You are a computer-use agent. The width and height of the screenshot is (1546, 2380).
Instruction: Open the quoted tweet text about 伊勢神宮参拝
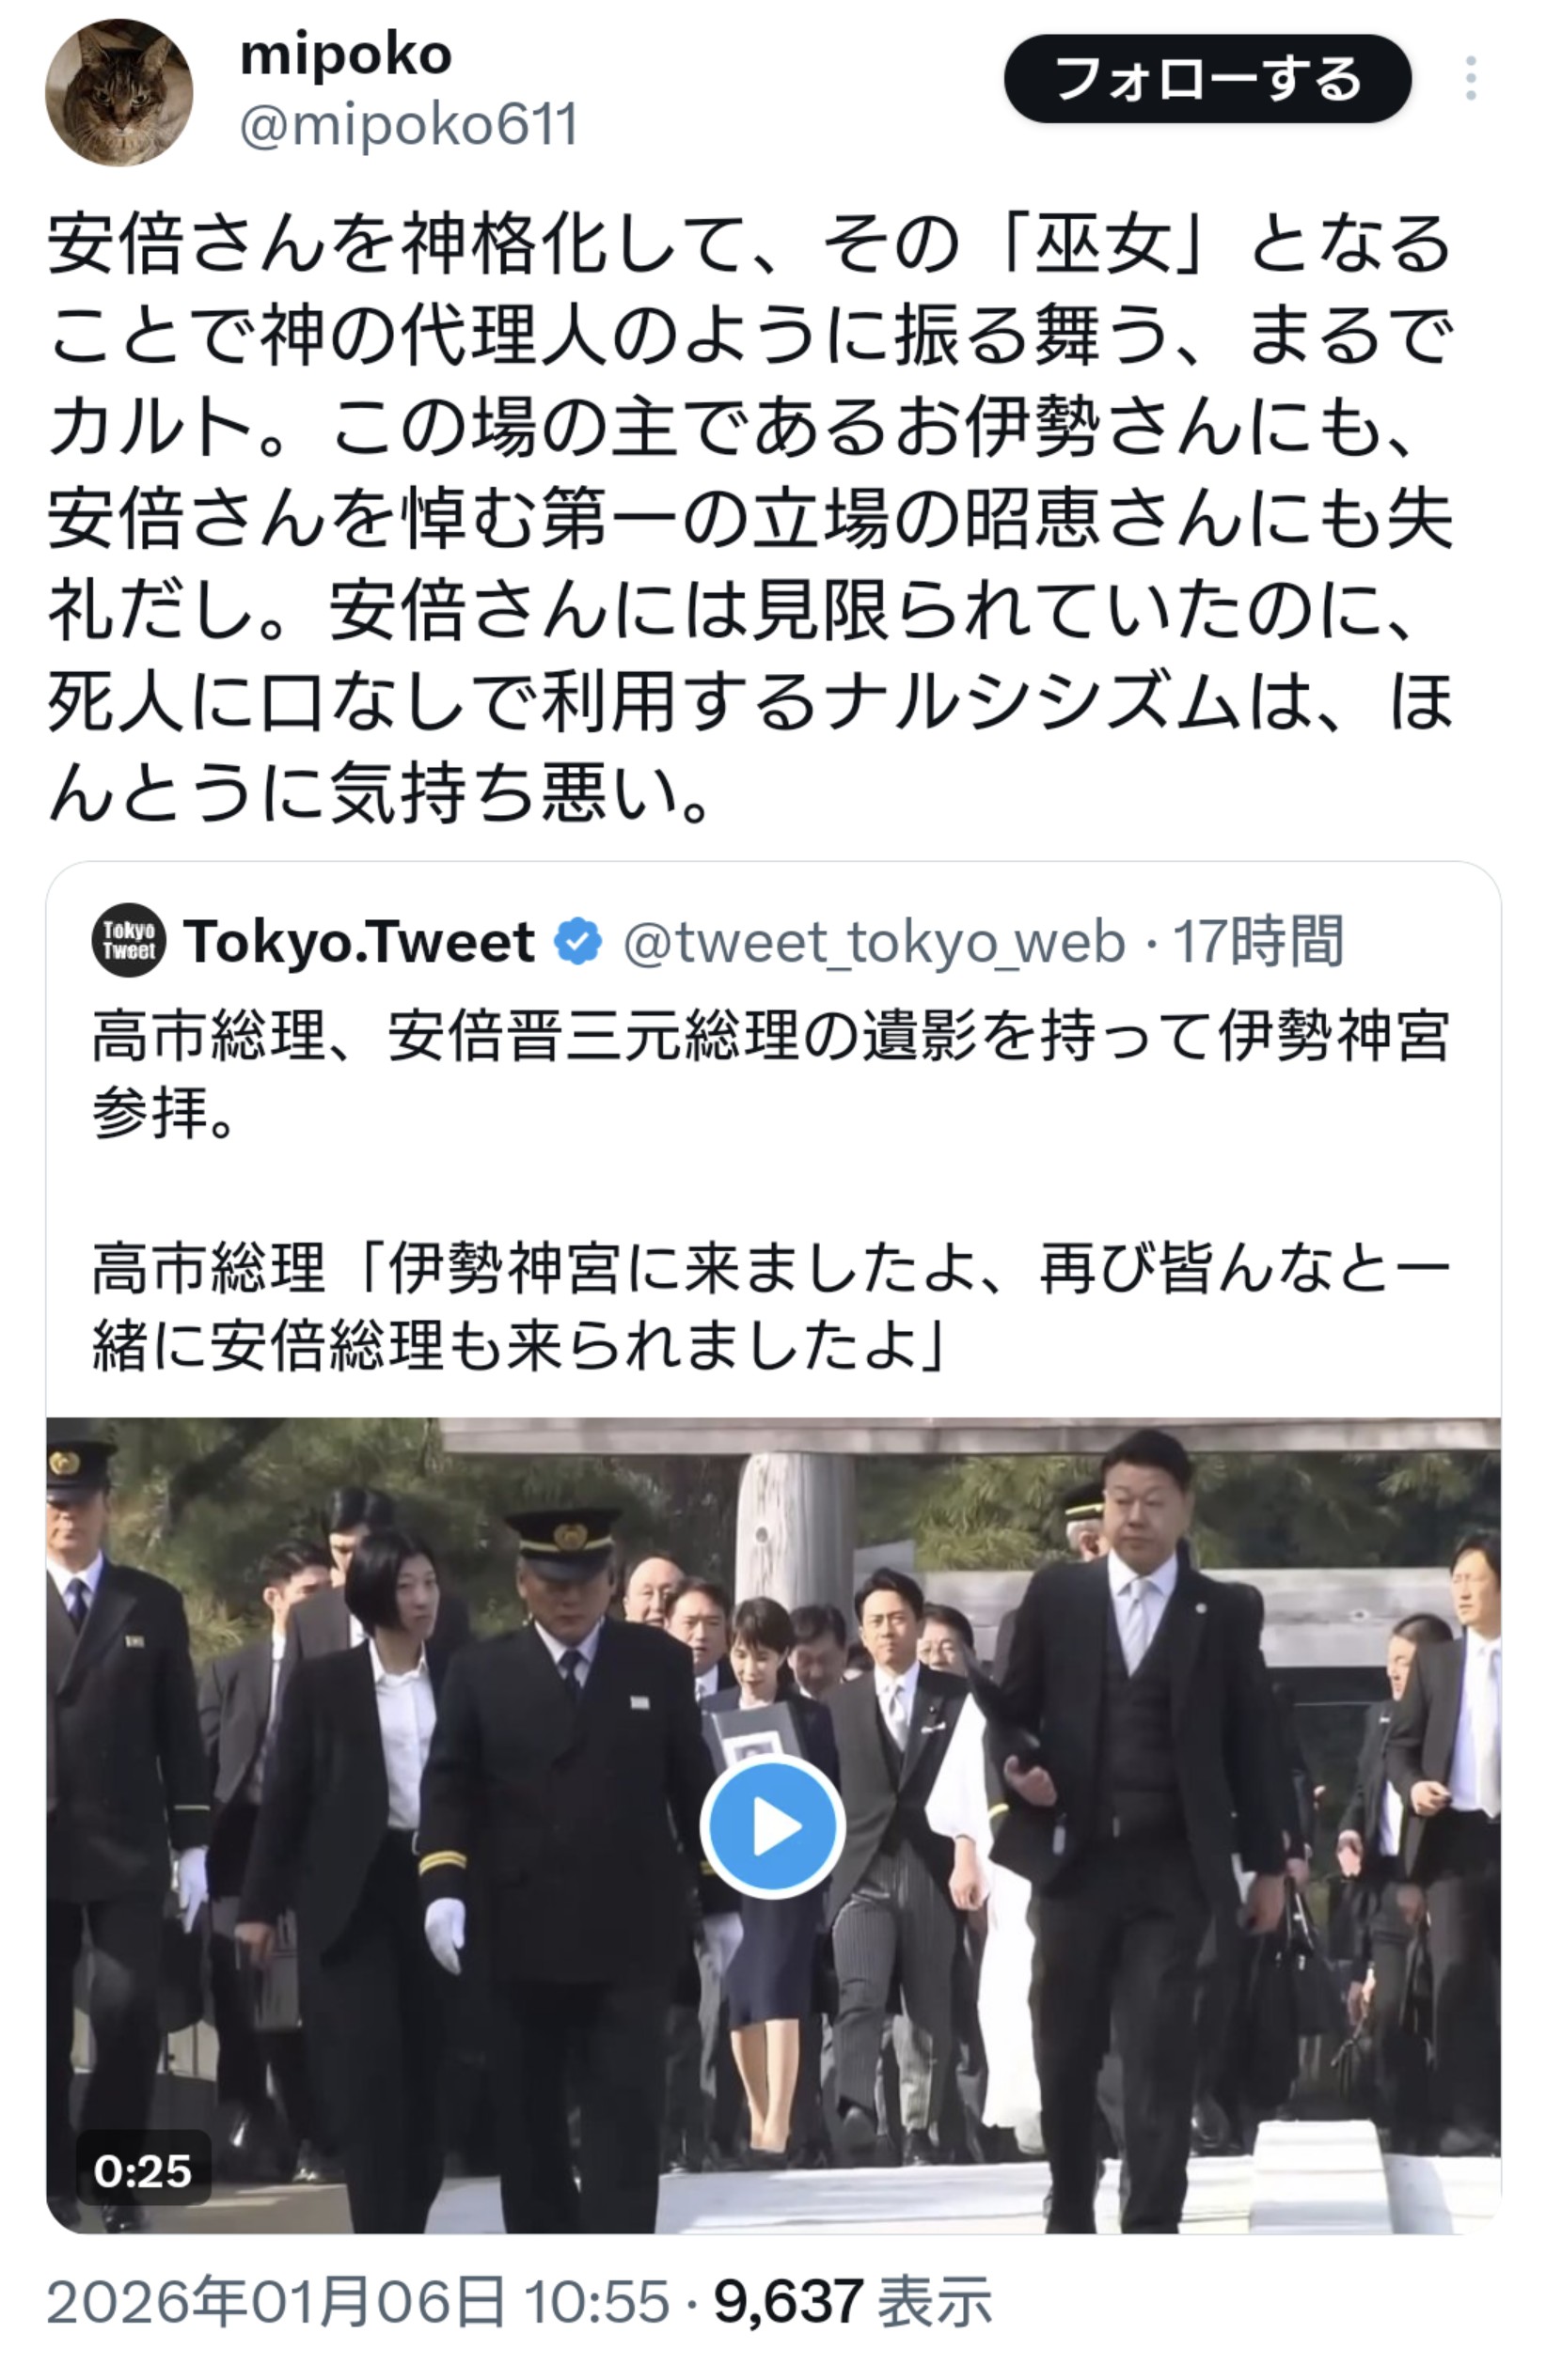point(770,1074)
